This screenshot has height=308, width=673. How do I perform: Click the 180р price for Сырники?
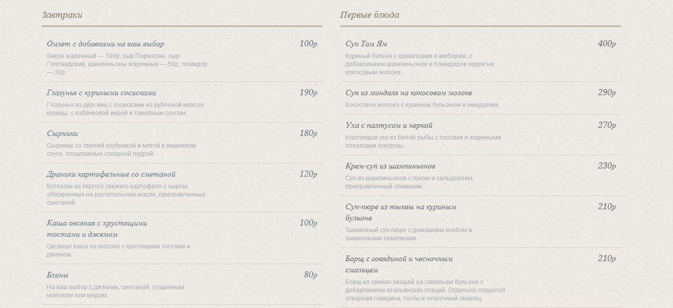(308, 134)
